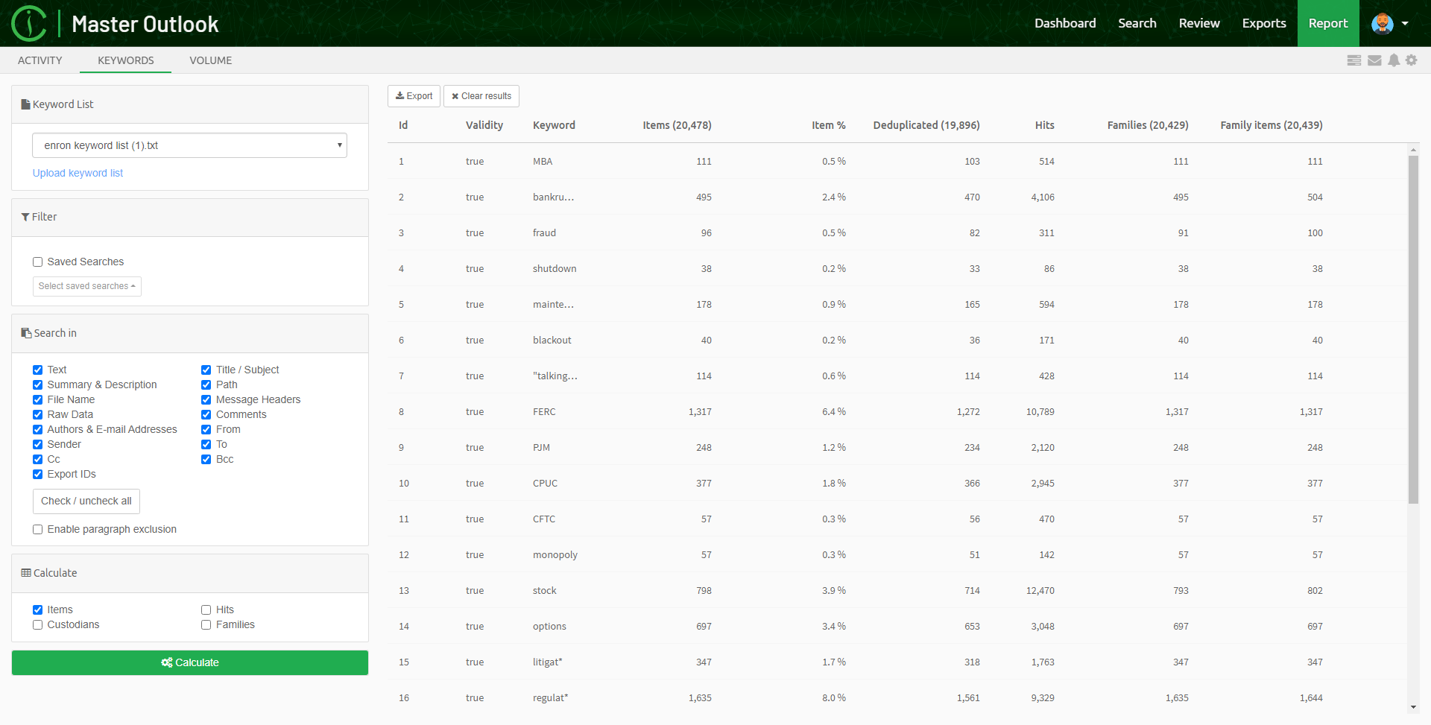Enable paragraph exclusion
The width and height of the screenshot is (1431, 725).
37,529
